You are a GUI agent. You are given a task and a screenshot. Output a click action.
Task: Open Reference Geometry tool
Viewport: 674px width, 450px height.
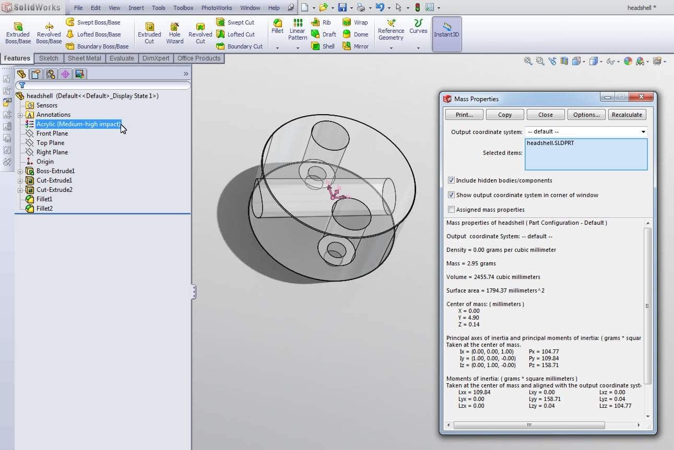pos(391,29)
